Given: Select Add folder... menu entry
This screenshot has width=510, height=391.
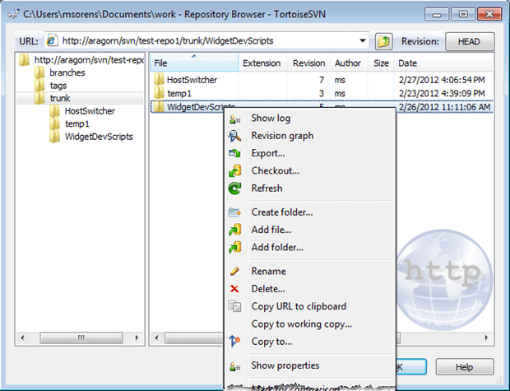Looking at the screenshot, I should pyautogui.click(x=277, y=248).
